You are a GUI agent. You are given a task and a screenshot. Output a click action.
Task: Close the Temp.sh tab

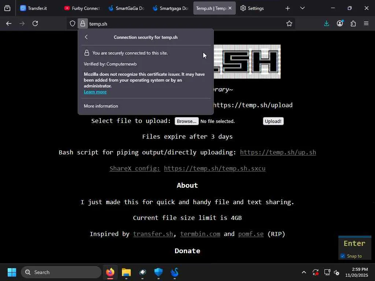coord(230,8)
